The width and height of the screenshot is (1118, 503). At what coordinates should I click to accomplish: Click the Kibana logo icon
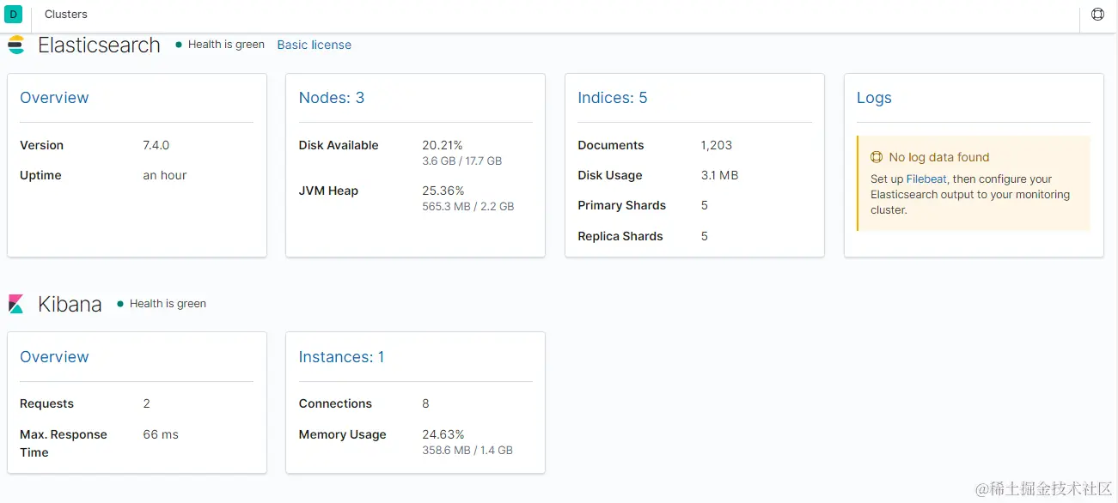(16, 304)
